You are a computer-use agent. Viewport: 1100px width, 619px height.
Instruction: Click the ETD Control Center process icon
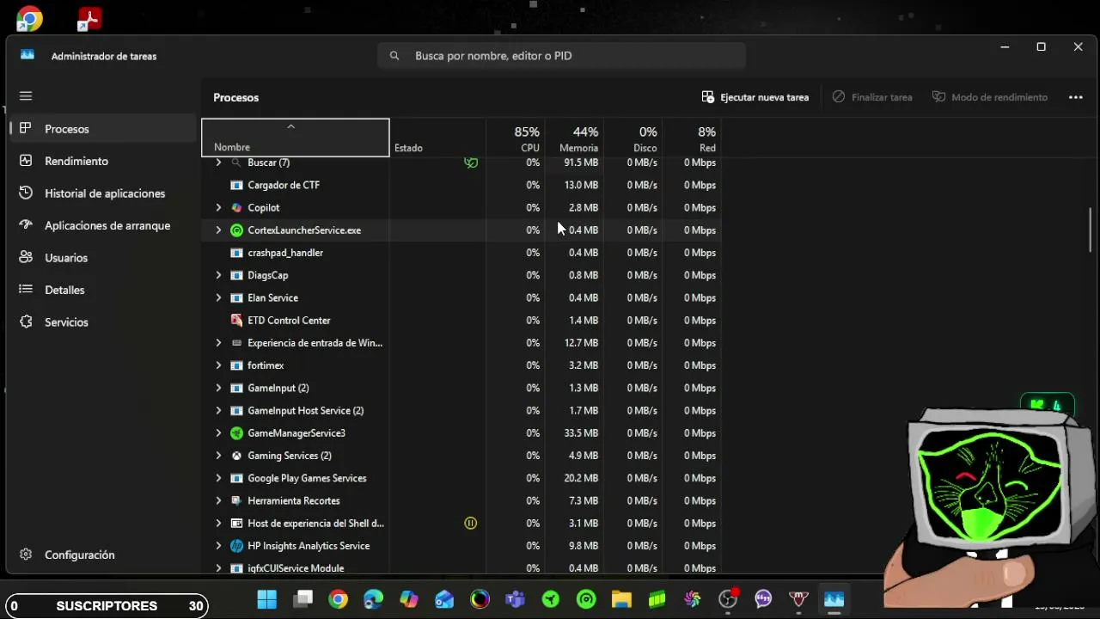[x=236, y=321]
